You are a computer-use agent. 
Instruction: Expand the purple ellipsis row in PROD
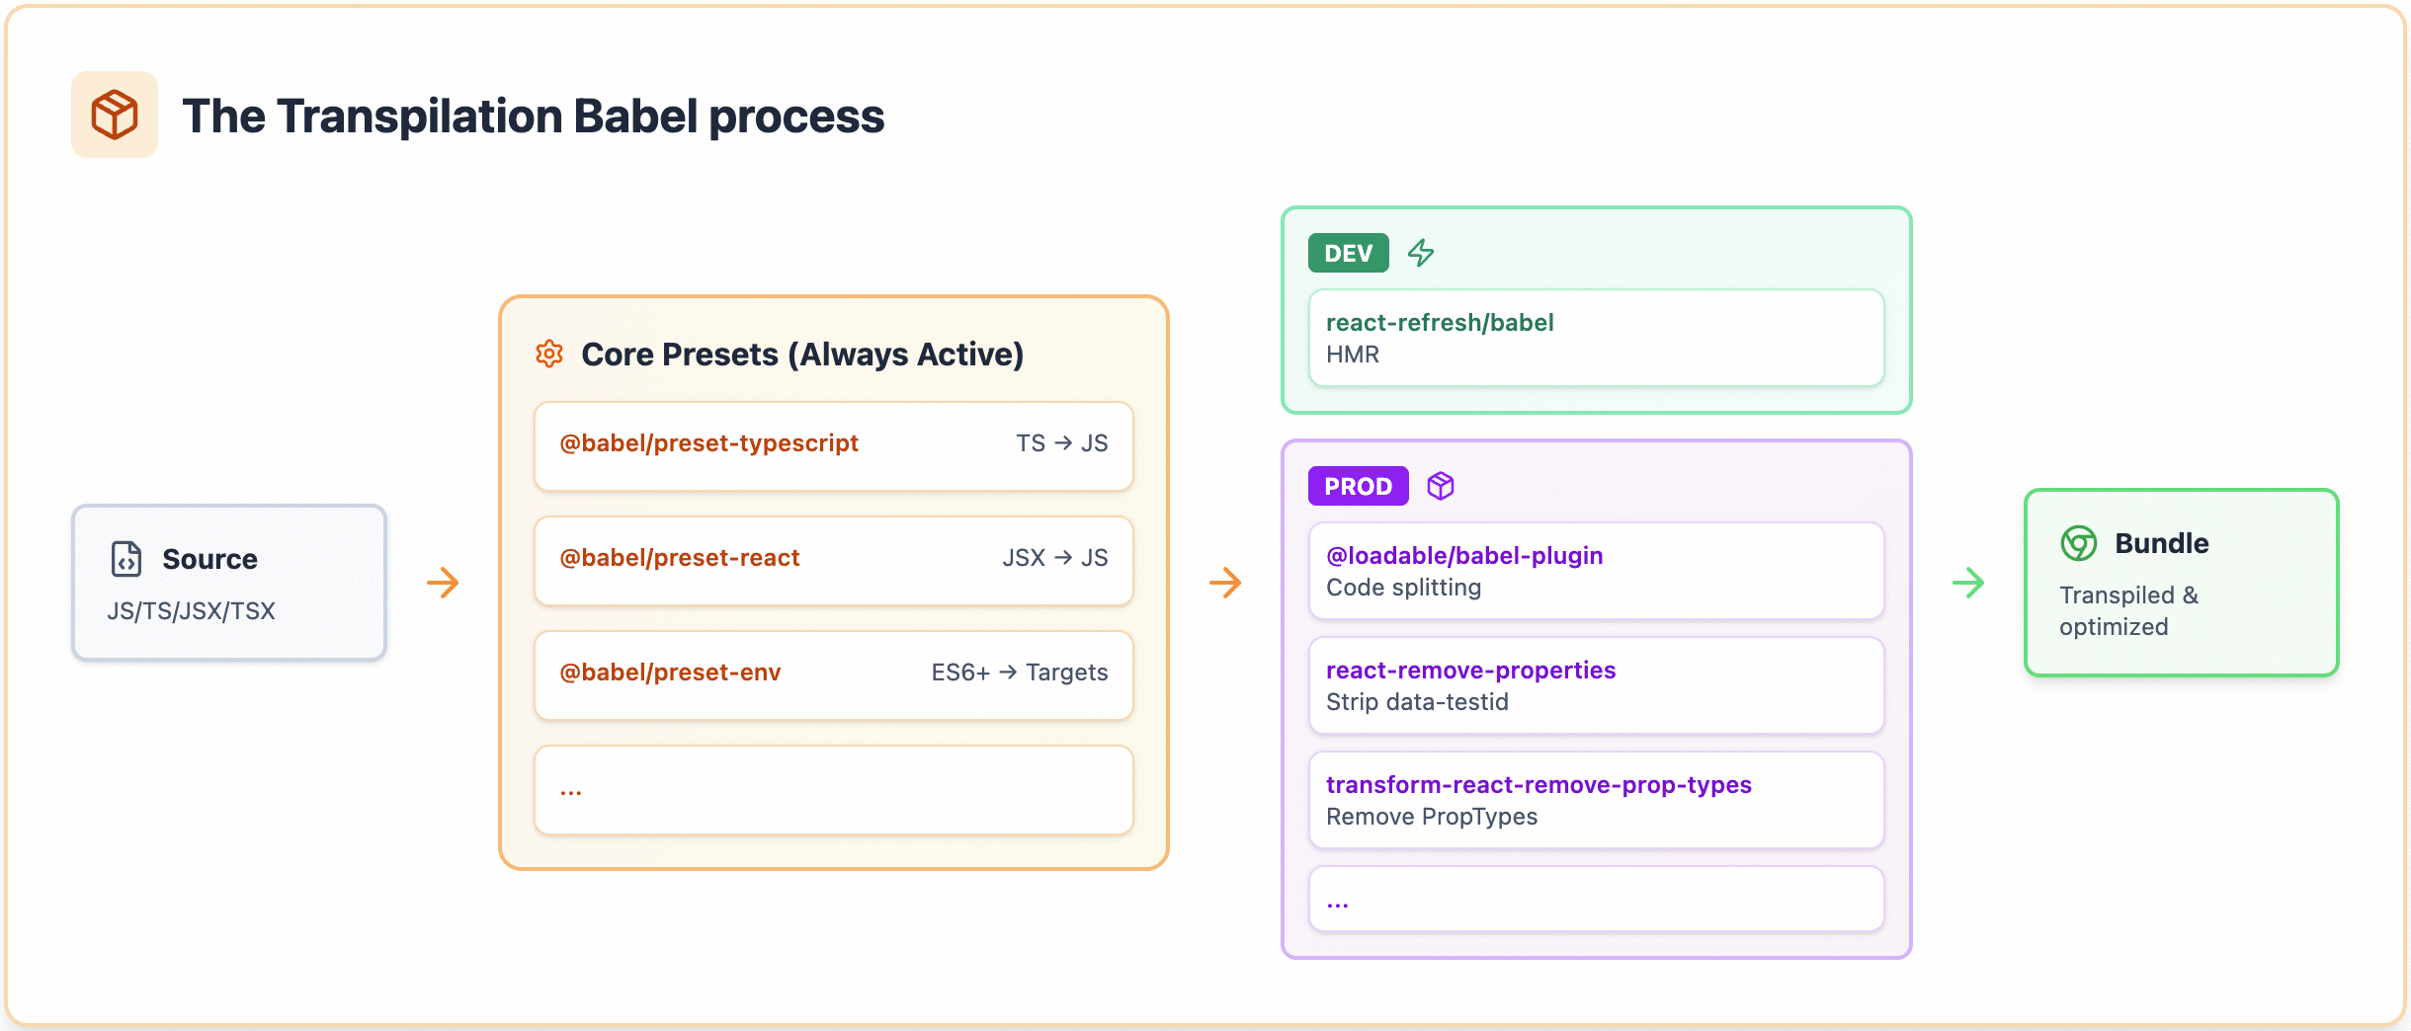(x=1596, y=900)
